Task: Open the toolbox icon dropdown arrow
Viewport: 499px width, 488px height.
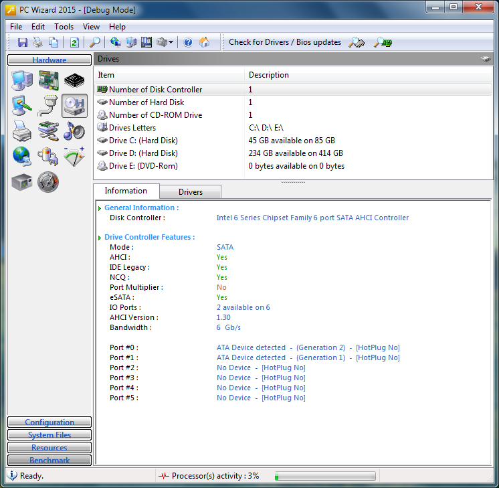Action: tap(171, 42)
